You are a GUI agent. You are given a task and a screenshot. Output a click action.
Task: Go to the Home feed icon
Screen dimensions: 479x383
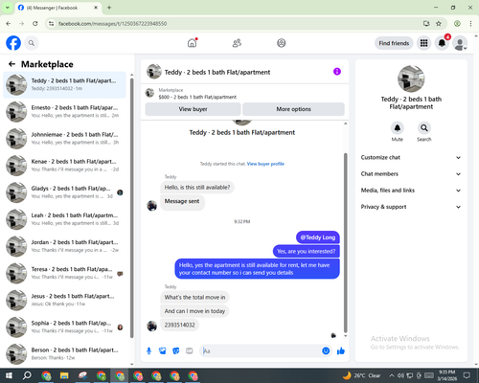pos(192,43)
